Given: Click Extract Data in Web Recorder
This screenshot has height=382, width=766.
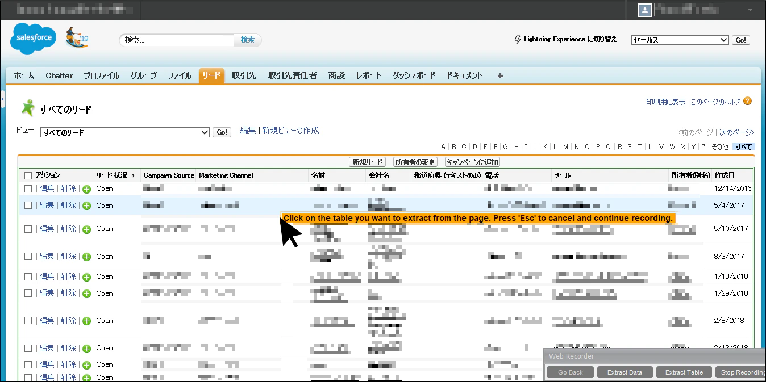Looking at the screenshot, I should 625,372.
